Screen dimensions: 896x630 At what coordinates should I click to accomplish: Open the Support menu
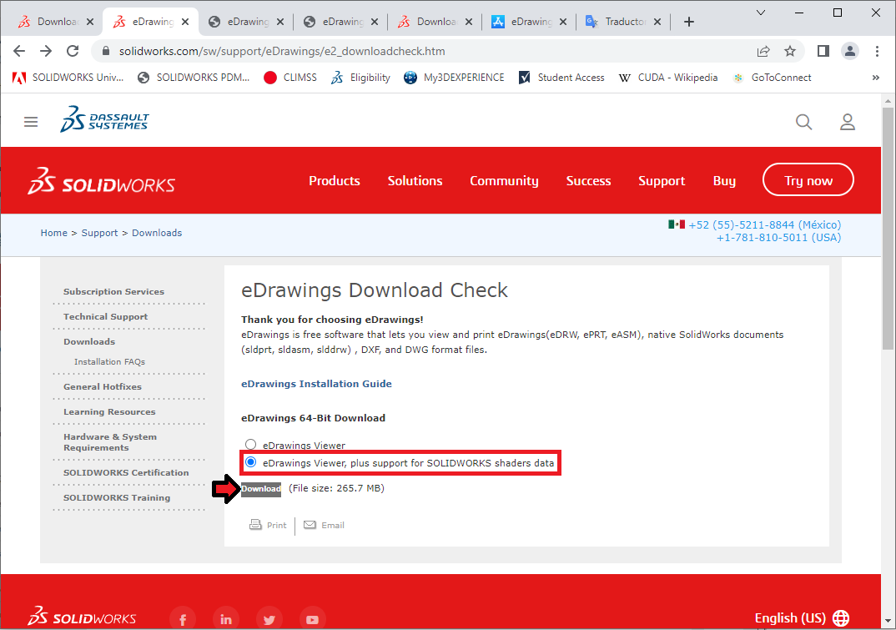coord(661,180)
